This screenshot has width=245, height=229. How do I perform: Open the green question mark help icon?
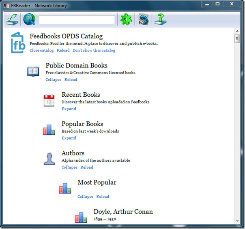(x=161, y=19)
